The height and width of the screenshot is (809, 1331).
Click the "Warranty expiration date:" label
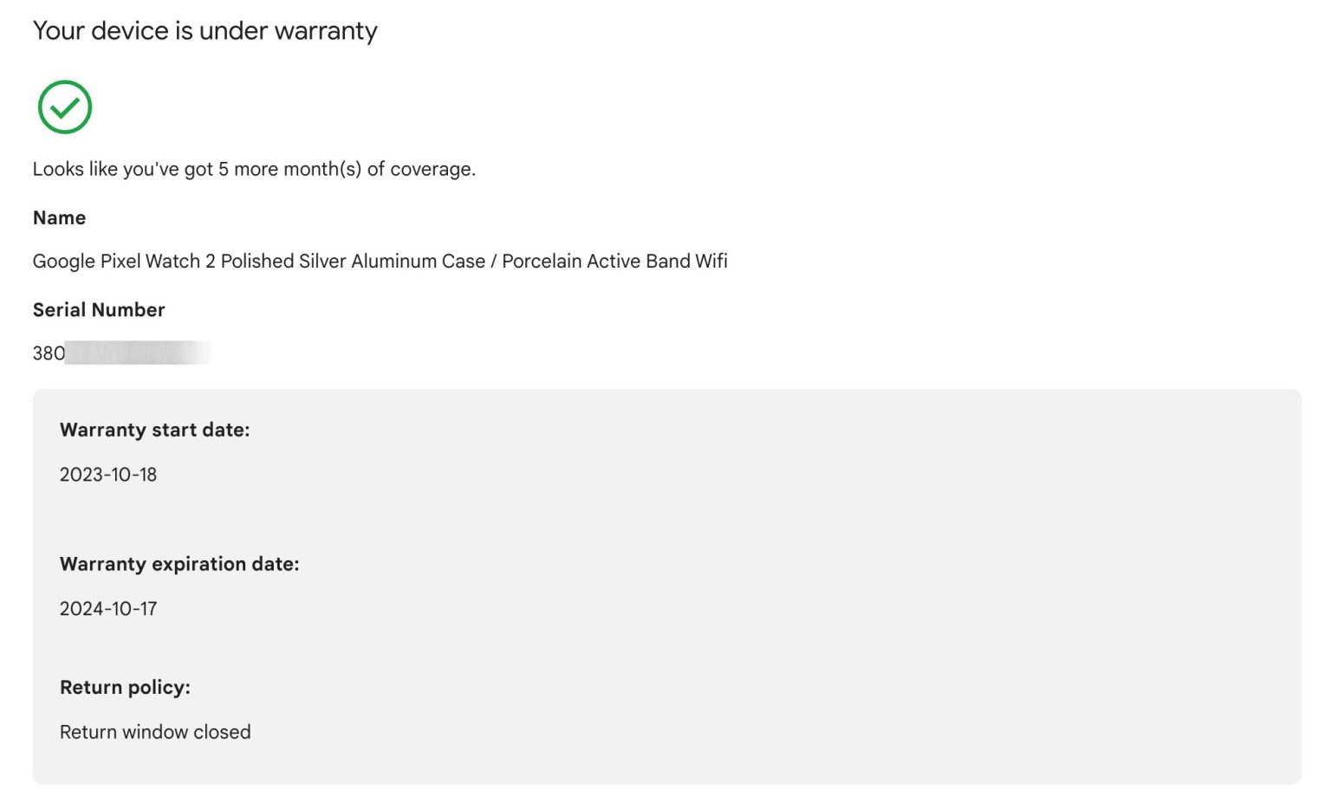click(179, 565)
